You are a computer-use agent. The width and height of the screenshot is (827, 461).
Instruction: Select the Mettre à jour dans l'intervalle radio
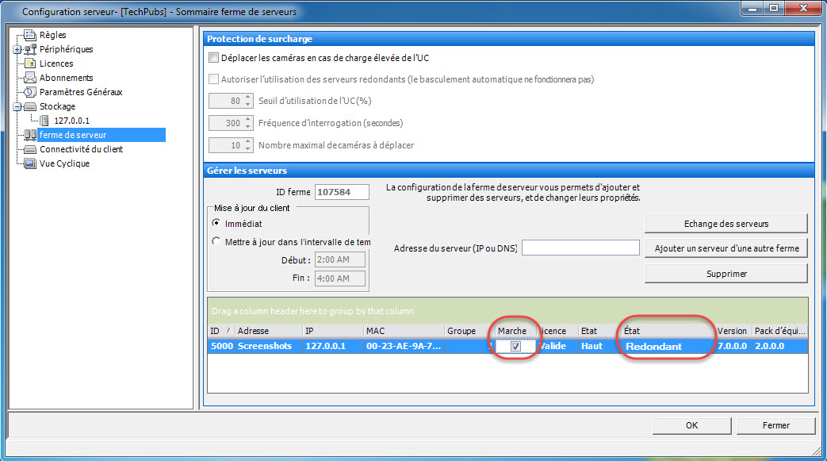click(x=216, y=241)
